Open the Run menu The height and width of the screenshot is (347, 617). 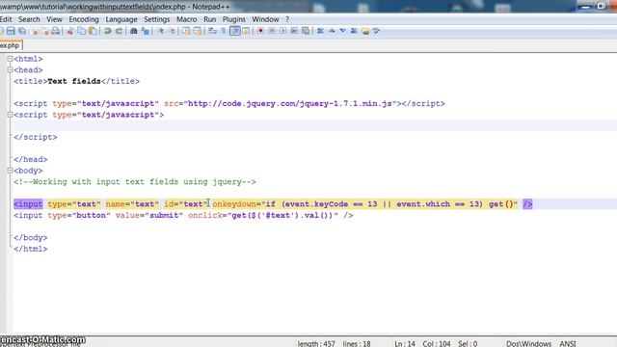point(210,19)
